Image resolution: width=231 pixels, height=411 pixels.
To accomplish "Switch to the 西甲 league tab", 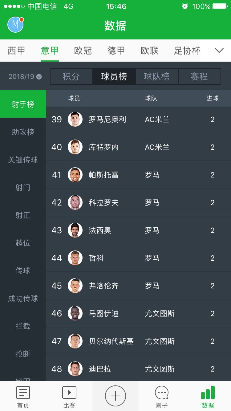I will (x=16, y=51).
